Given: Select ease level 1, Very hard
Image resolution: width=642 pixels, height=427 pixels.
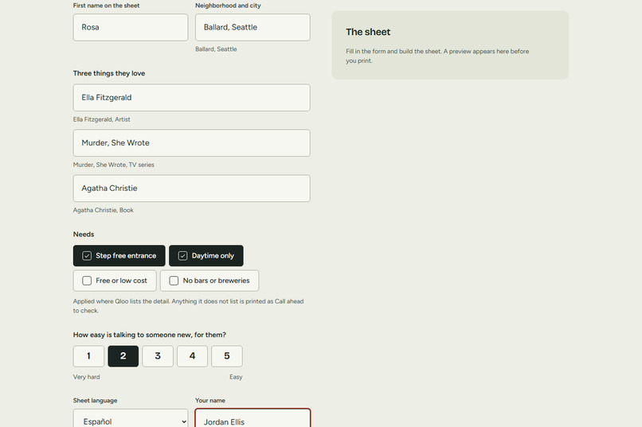Looking at the screenshot, I should coord(88,356).
